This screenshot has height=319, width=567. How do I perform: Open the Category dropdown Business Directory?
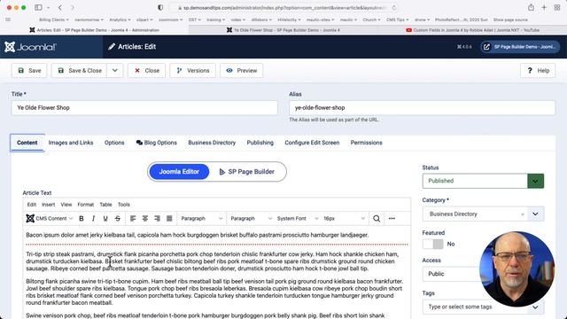(483, 214)
